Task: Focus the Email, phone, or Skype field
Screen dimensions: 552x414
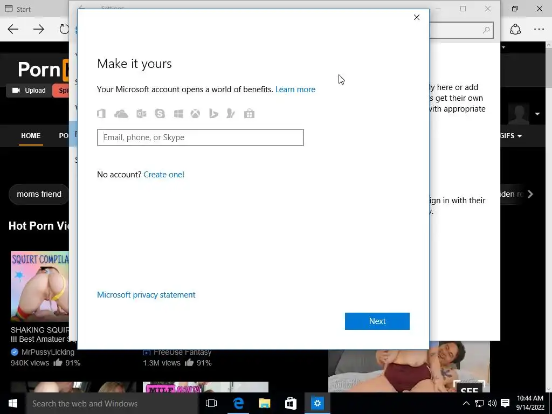Action: point(201,137)
